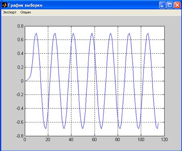Minimize the График выборки window
This screenshot has width=182, height=151.
162,5
